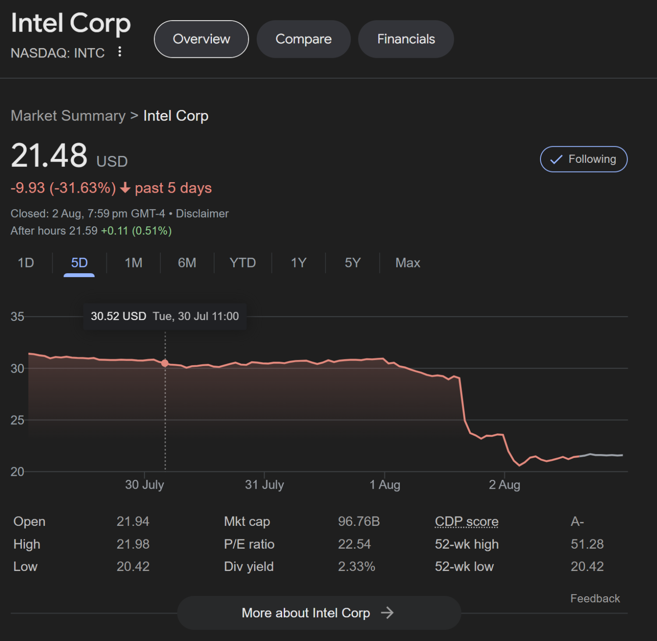Image resolution: width=657 pixels, height=641 pixels.
Task: Click the CDP score link
Action: (x=466, y=521)
